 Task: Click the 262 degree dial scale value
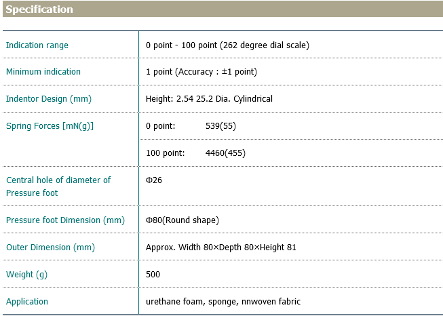[x=227, y=45]
